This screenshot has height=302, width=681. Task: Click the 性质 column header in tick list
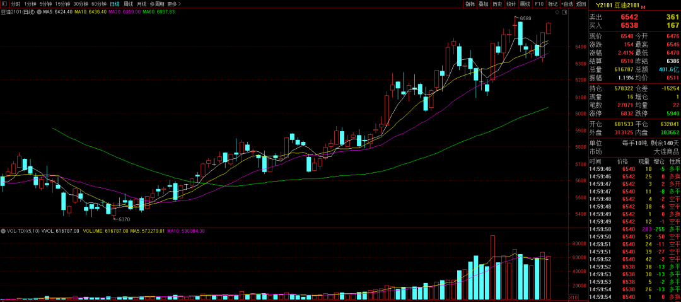[673, 161]
